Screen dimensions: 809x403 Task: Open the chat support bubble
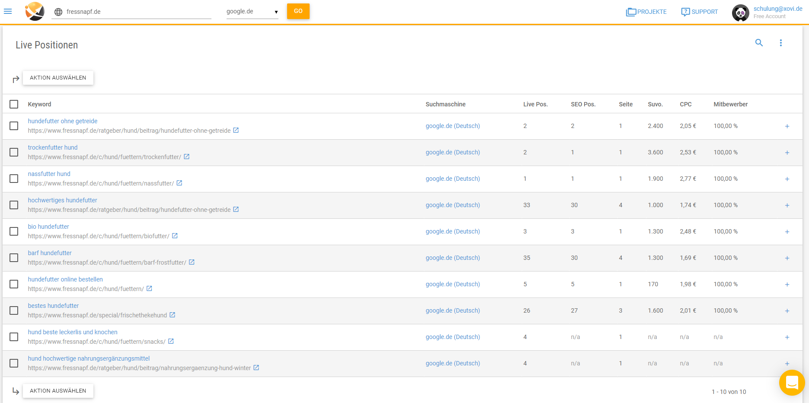point(792,383)
